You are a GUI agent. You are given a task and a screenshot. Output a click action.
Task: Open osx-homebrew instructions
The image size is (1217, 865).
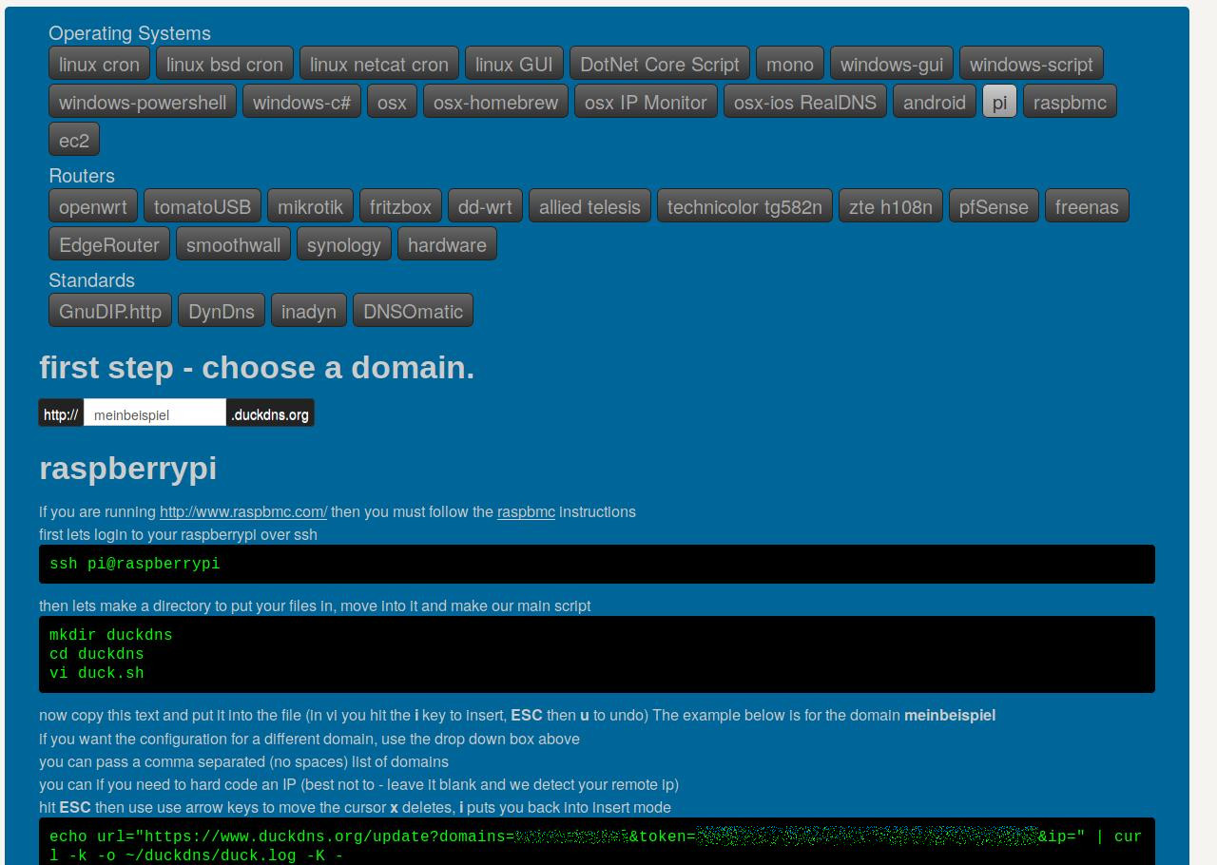click(495, 102)
